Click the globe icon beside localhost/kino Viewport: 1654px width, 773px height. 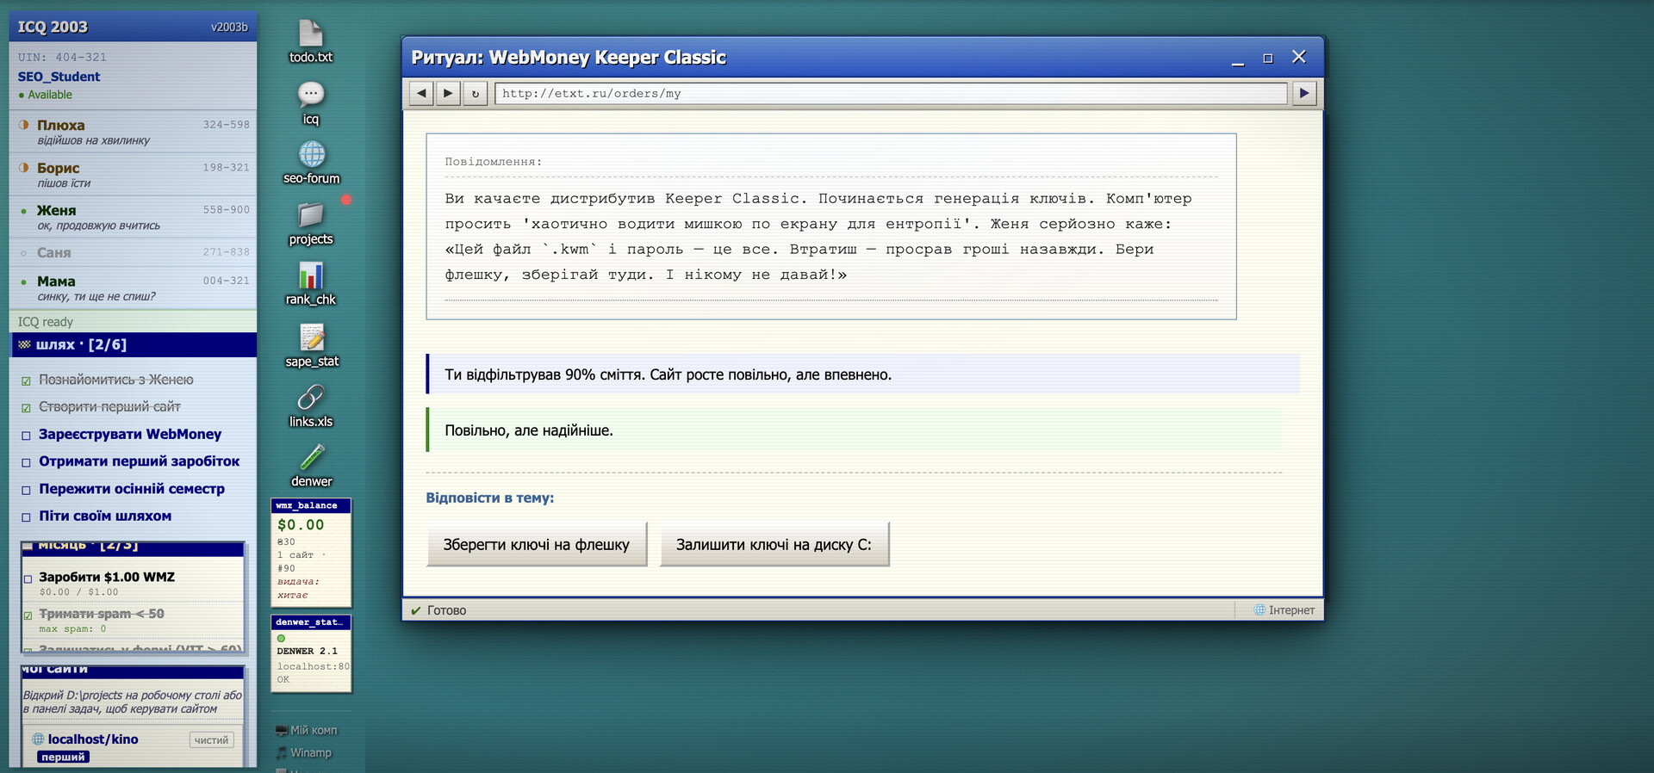pos(38,739)
